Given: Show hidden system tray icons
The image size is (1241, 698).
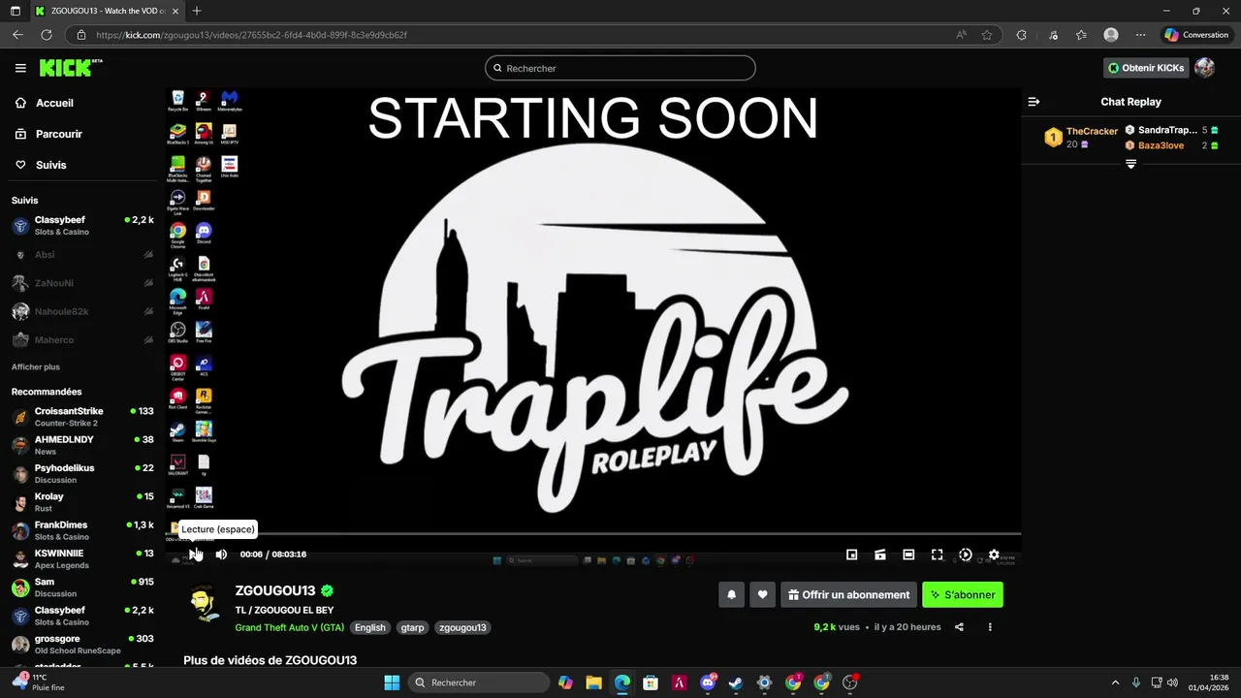Looking at the screenshot, I should (1115, 682).
